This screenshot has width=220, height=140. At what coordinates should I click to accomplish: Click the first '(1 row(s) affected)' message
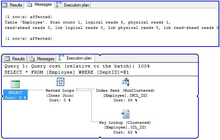[28, 17]
